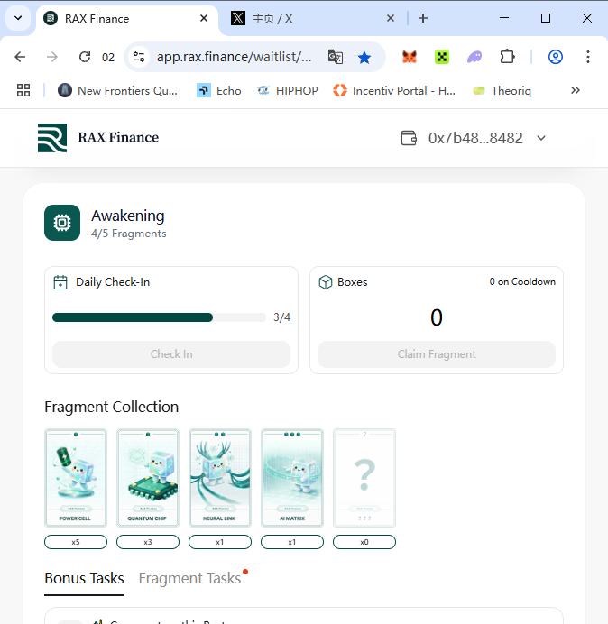Go forward to next page
The height and width of the screenshot is (624, 608).
(x=52, y=57)
